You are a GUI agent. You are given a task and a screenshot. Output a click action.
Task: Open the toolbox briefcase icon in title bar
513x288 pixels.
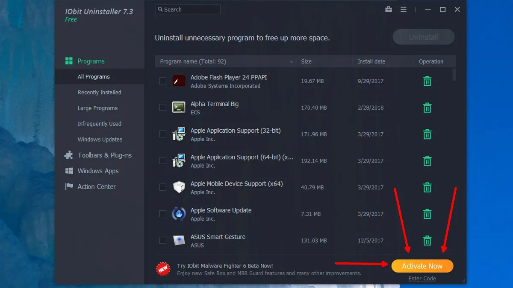click(389, 9)
